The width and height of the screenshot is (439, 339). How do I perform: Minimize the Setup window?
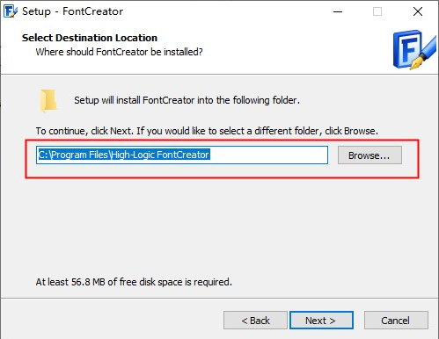[x=338, y=11]
